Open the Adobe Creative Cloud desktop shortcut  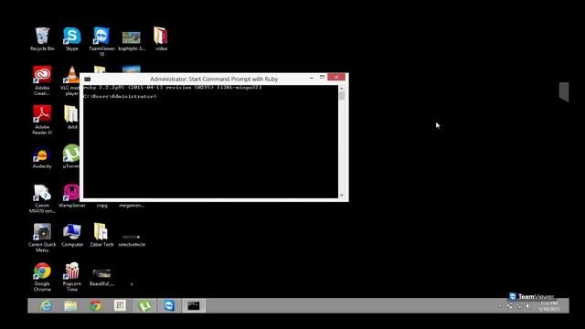[x=42, y=80]
